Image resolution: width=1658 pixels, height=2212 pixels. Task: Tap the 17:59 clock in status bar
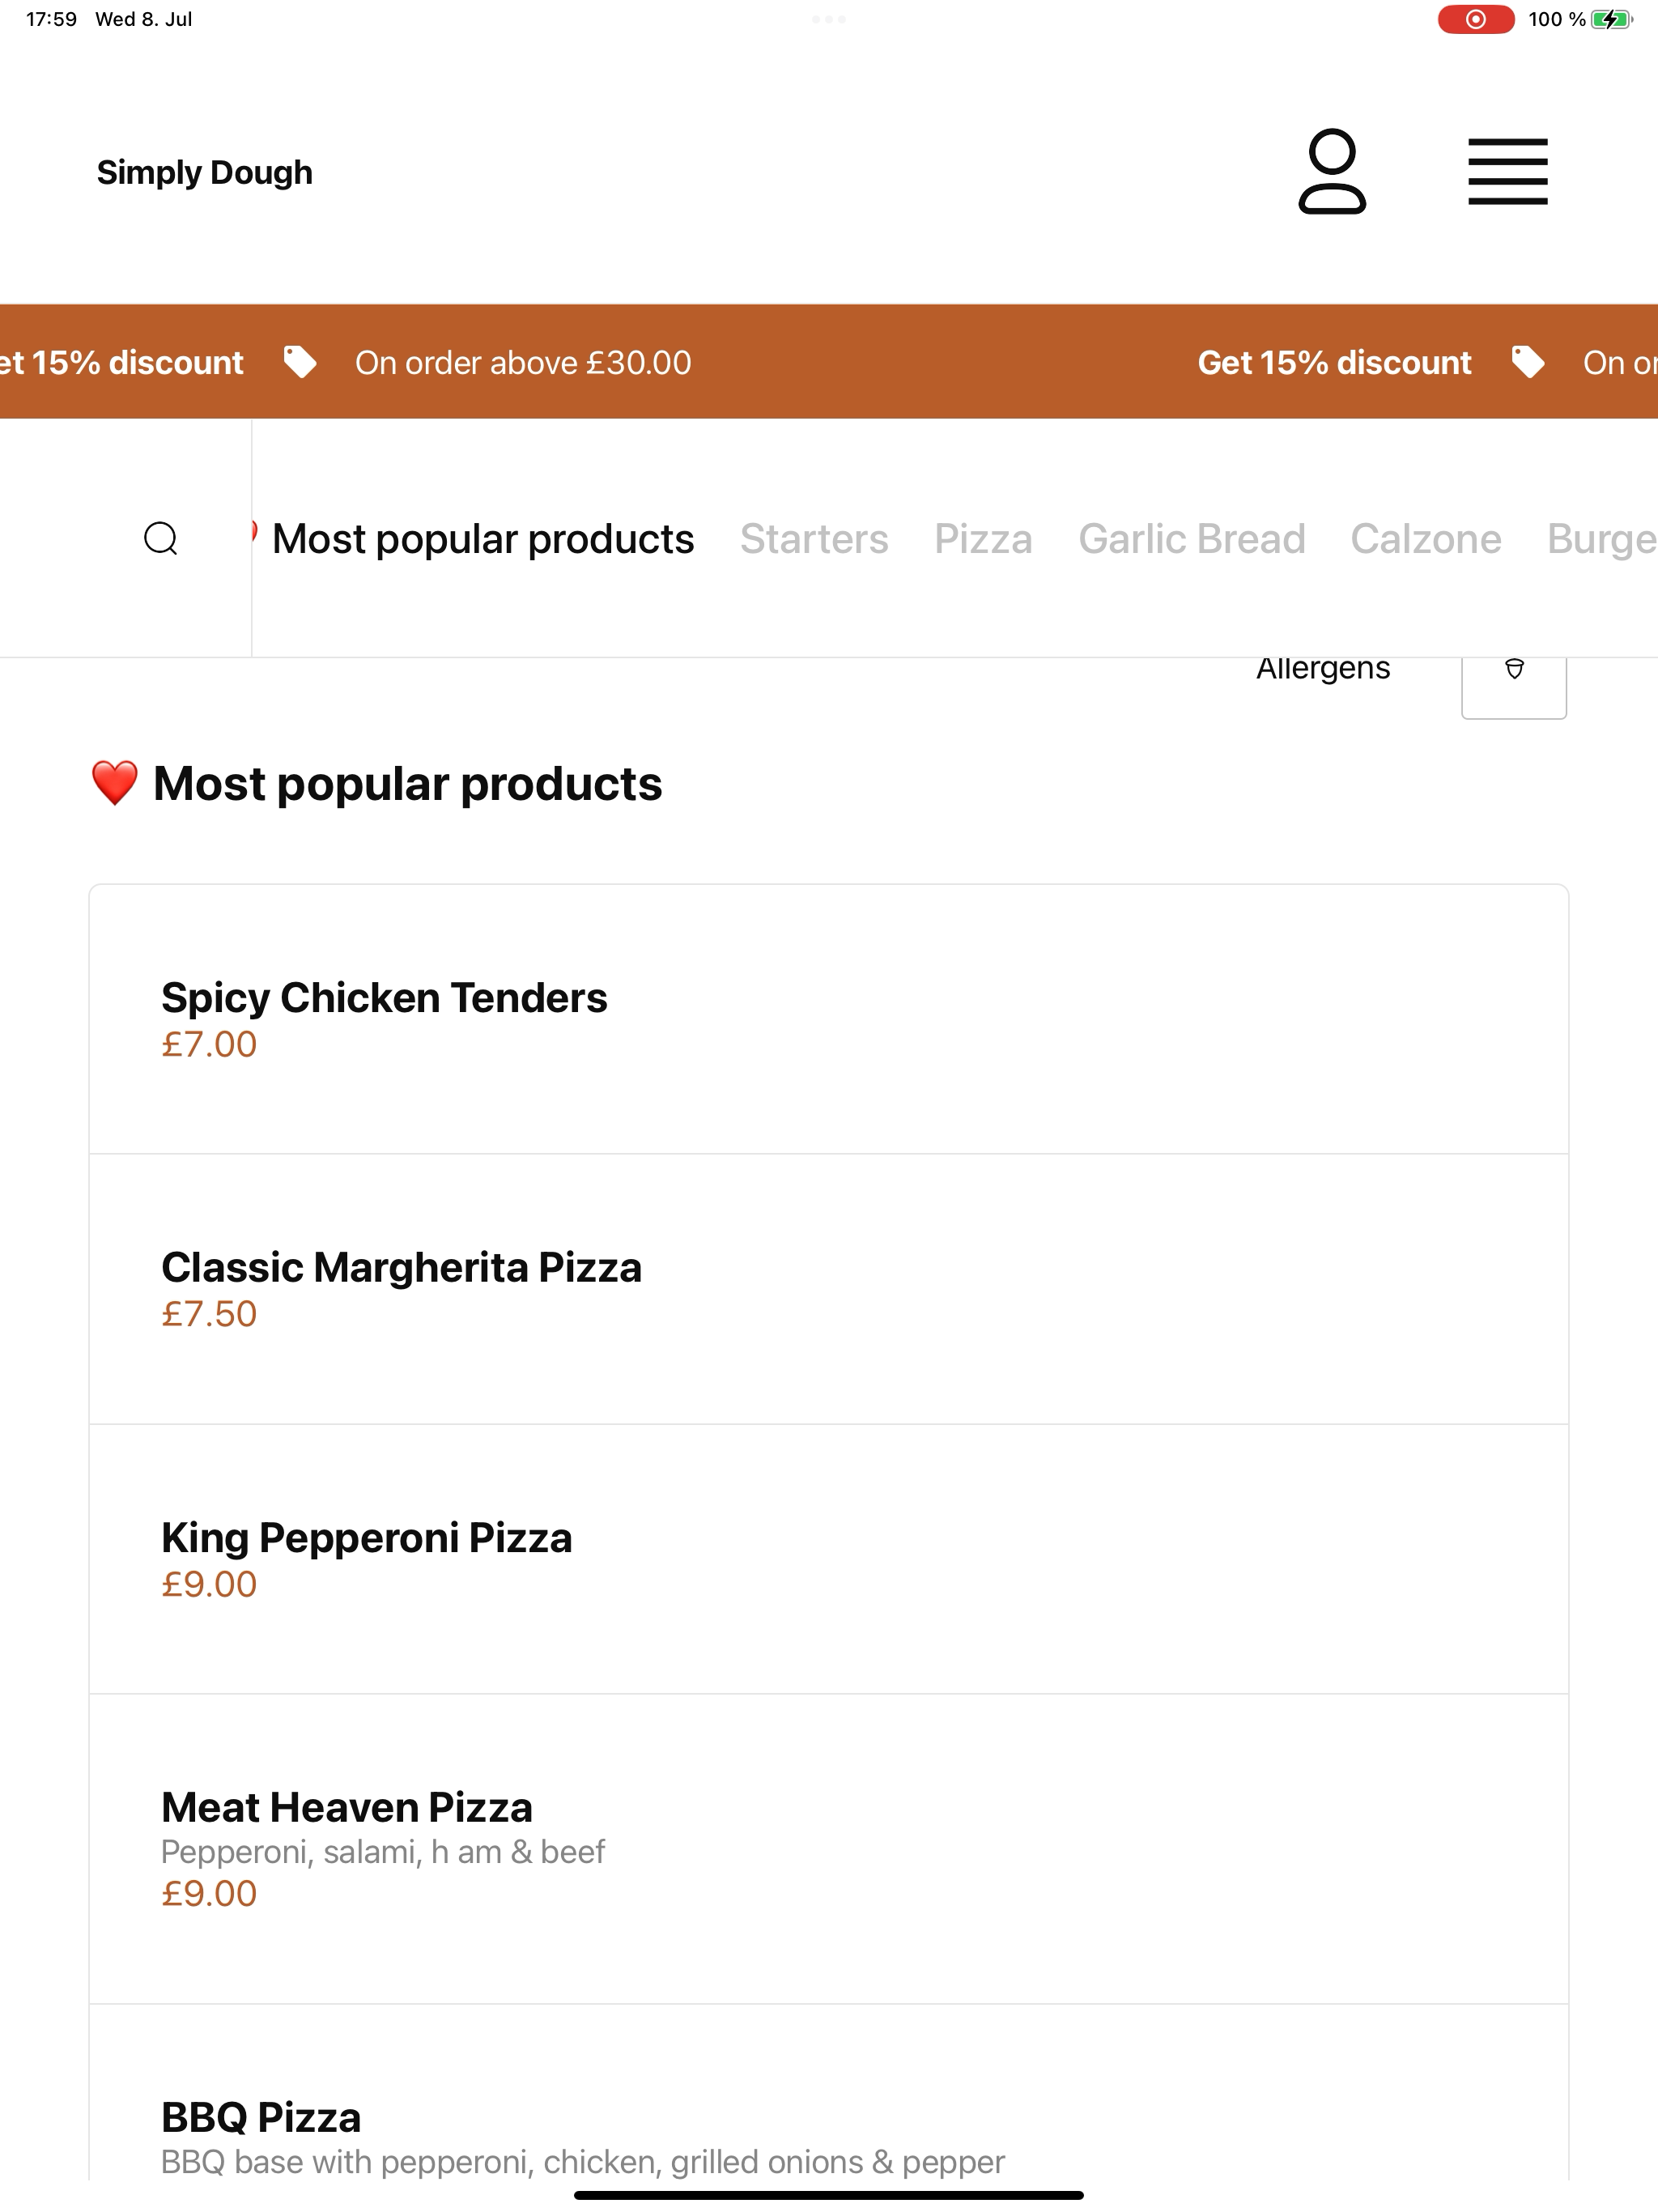point(51,19)
